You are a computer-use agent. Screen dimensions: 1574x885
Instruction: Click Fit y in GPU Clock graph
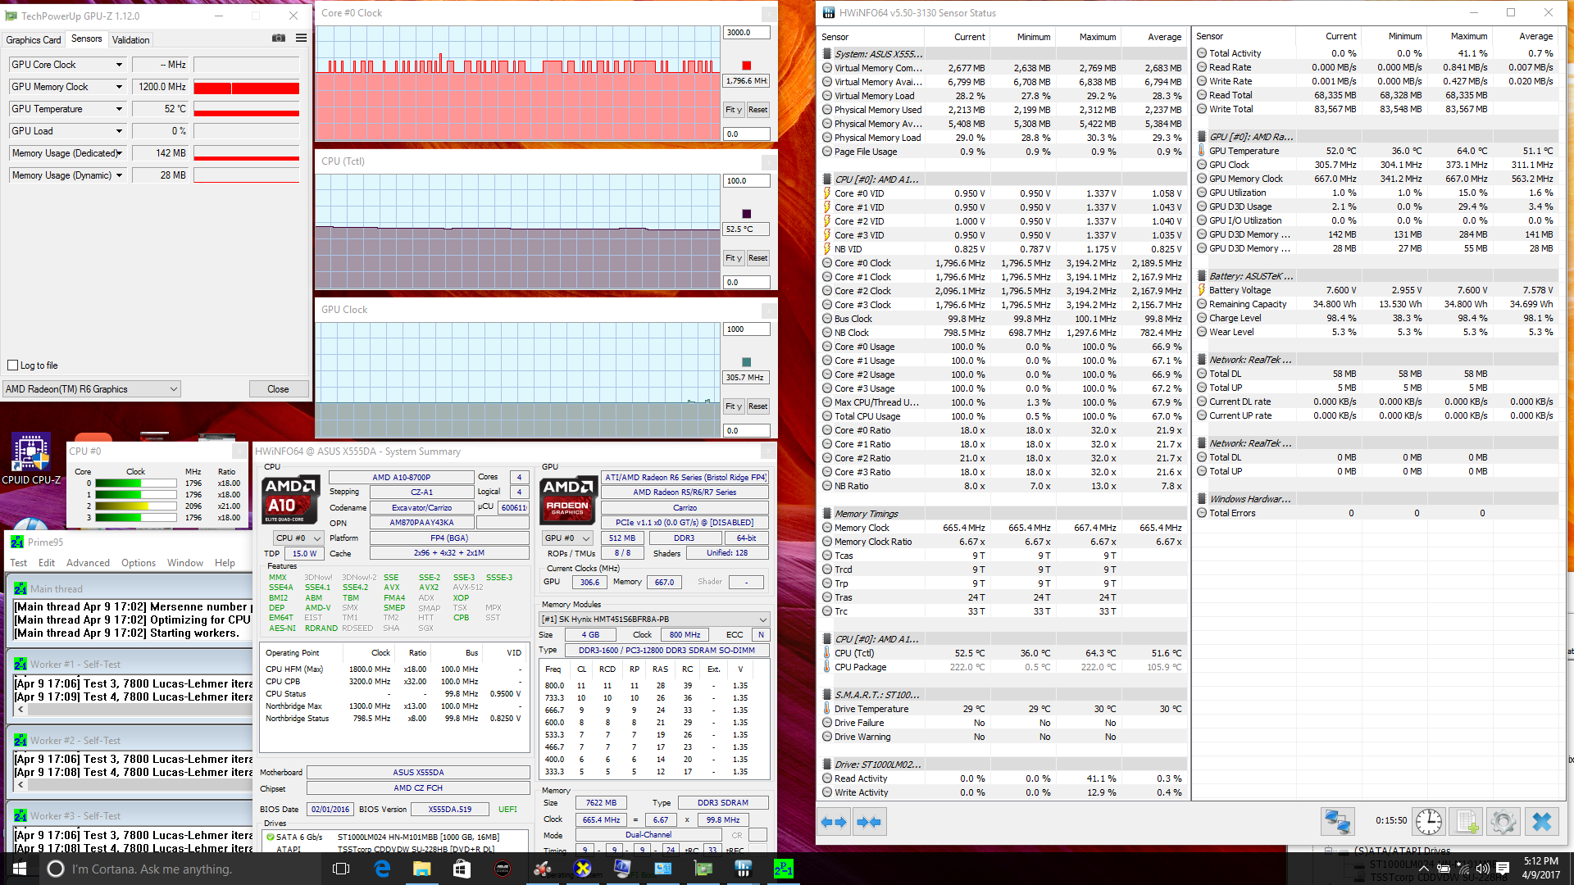(734, 406)
